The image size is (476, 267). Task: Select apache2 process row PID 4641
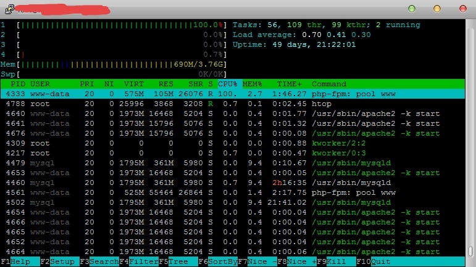pyautogui.click(x=233, y=124)
